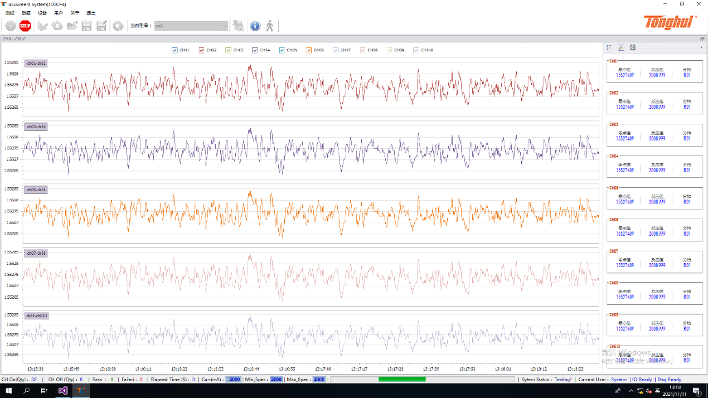Toggle the CH04 channel checkbox
Screen dimensions: 708x398
(256, 50)
